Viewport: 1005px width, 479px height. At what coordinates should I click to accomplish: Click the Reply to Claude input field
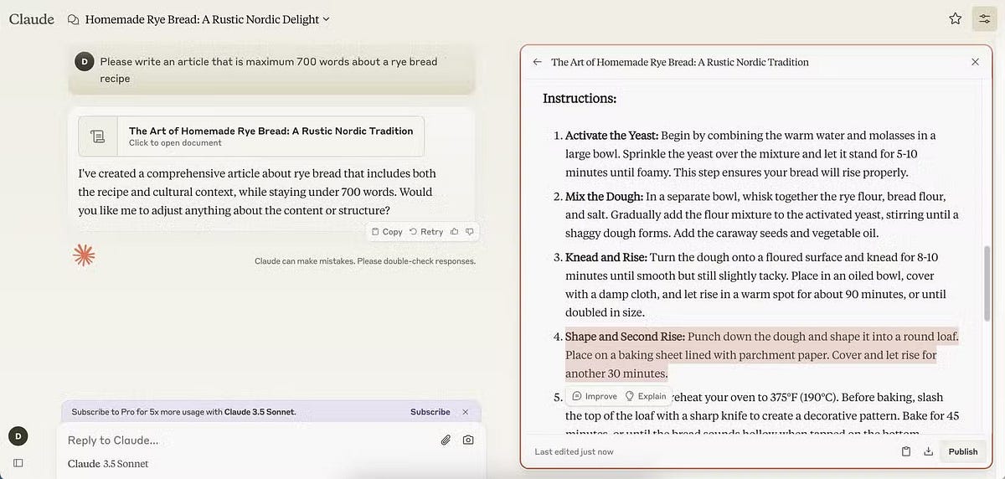point(247,440)
